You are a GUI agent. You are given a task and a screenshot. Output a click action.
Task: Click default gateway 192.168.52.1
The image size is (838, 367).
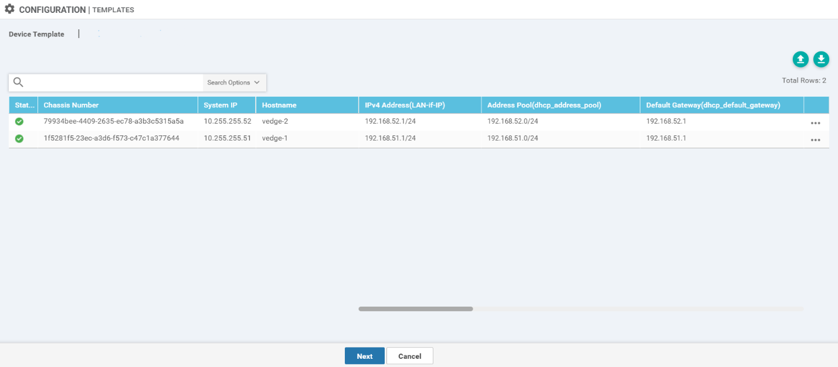pyautogui.click(x=666, y=121)
